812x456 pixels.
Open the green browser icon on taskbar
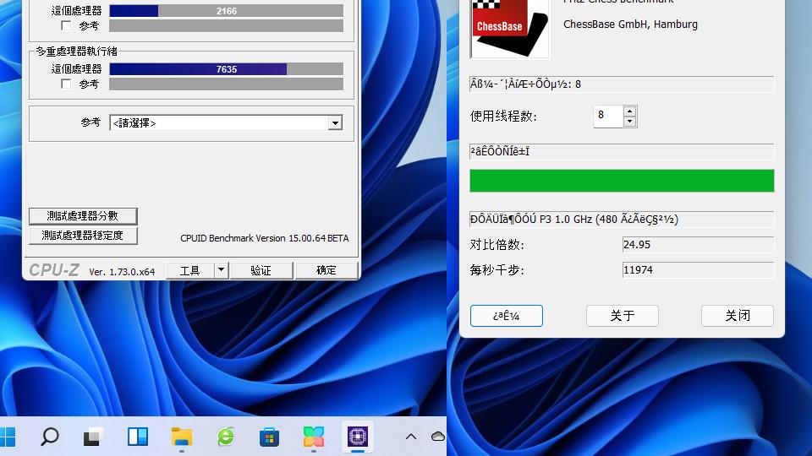coord(226,437)
